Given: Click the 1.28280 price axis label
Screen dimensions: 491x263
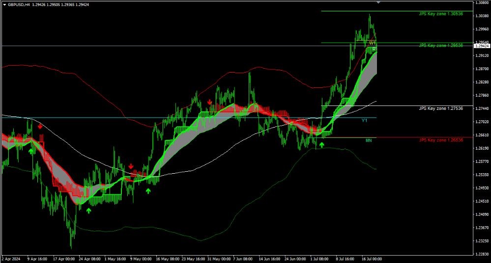Looking at the screenshot, I should (x=482, y=82).
